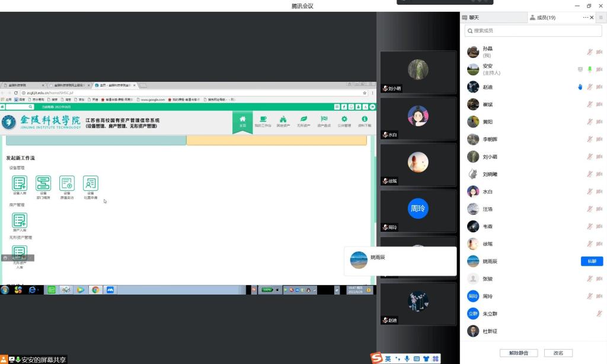Click the screen sharing icon beside 安安

pyautogui.click(x=580, y=69)
